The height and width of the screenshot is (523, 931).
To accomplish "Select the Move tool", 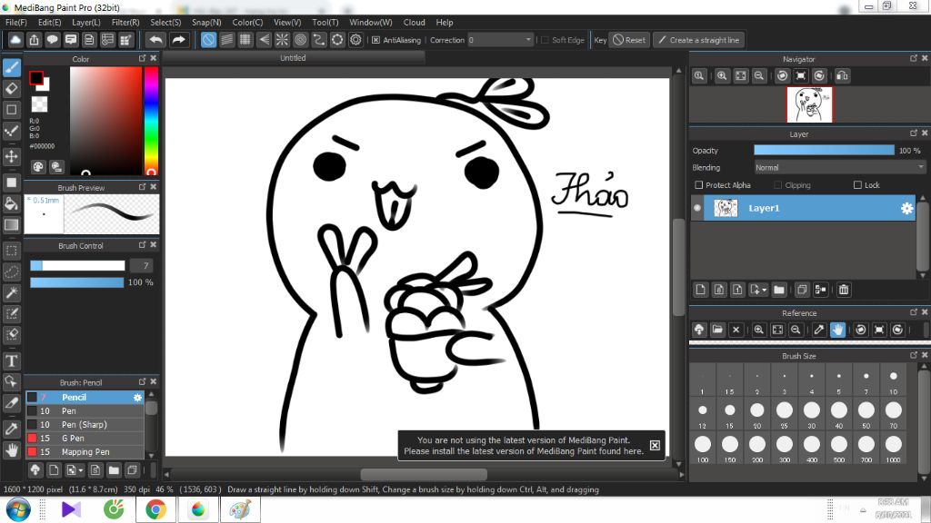I will click(x=12, y=156).
